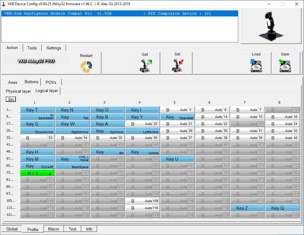This screenshot has width=304, height=235.
Task: Click disabled button cell B 15
Action: click(282, 110)
